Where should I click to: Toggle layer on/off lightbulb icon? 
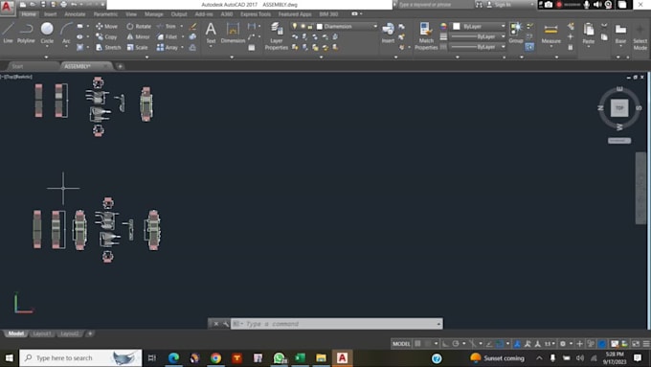[295, 26]
